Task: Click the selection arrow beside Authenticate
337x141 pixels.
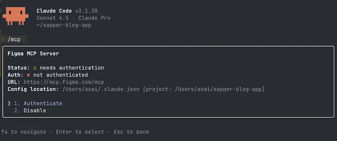Action: point(9,104)
